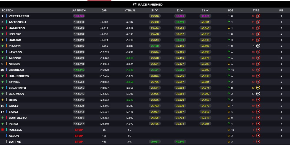This screenshot has height=145, width=290.
Task: Select driver name LINDBLAD
Action: 16,70
